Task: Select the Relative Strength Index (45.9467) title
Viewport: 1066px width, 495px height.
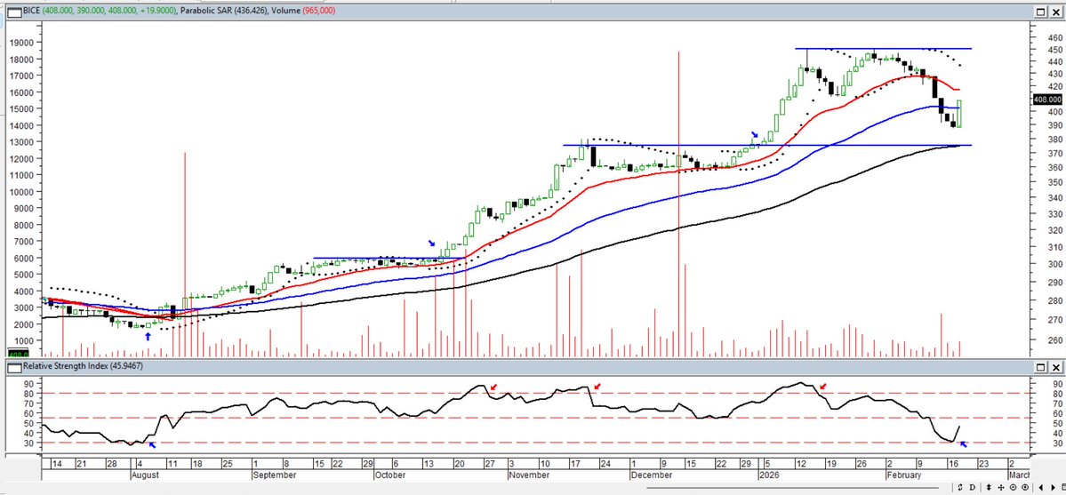Action: coord(83,366)
